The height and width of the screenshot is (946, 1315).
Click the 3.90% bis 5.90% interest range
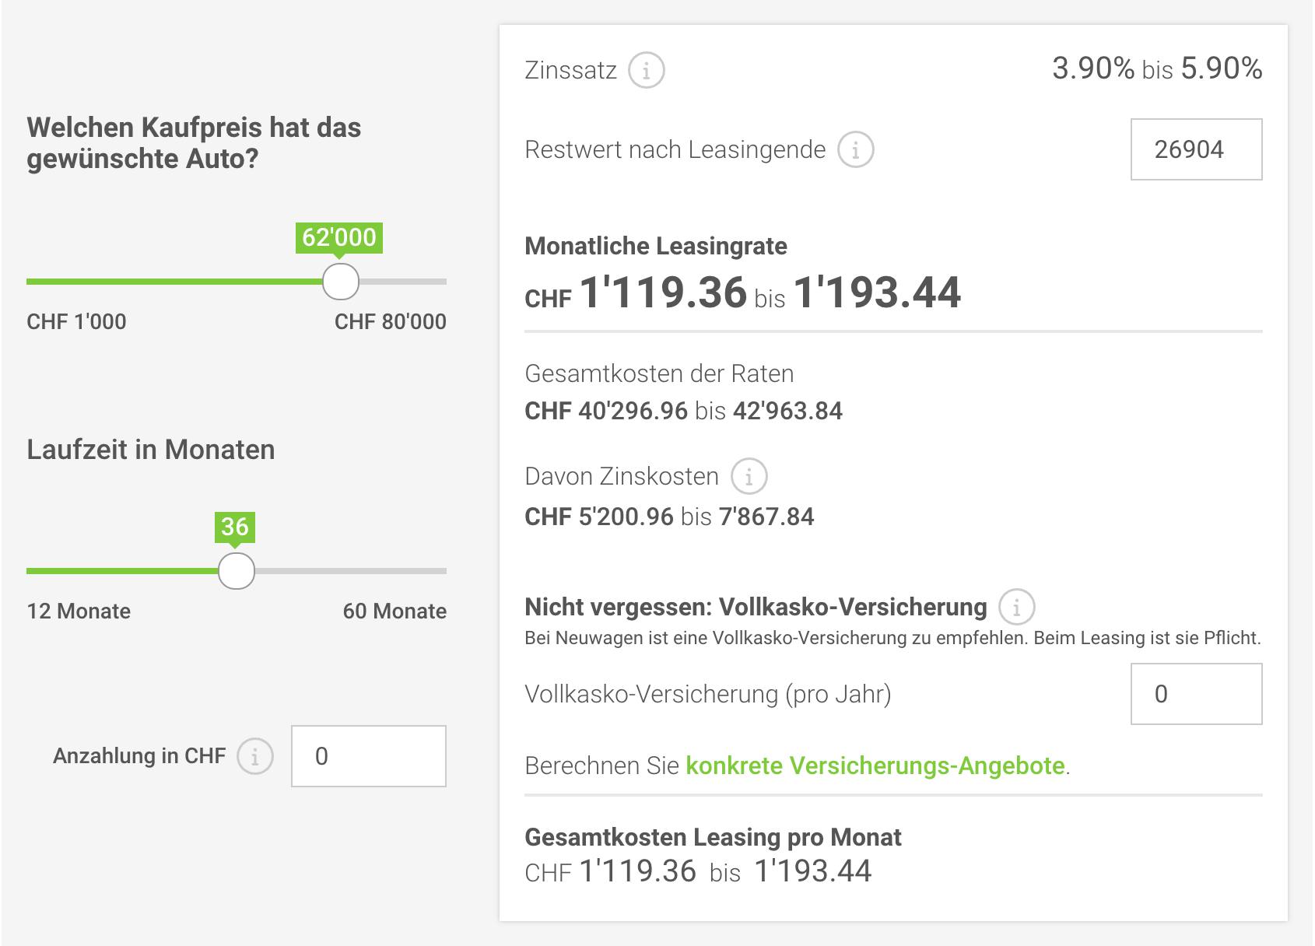pyautogui.click(x=1157, y=68)
